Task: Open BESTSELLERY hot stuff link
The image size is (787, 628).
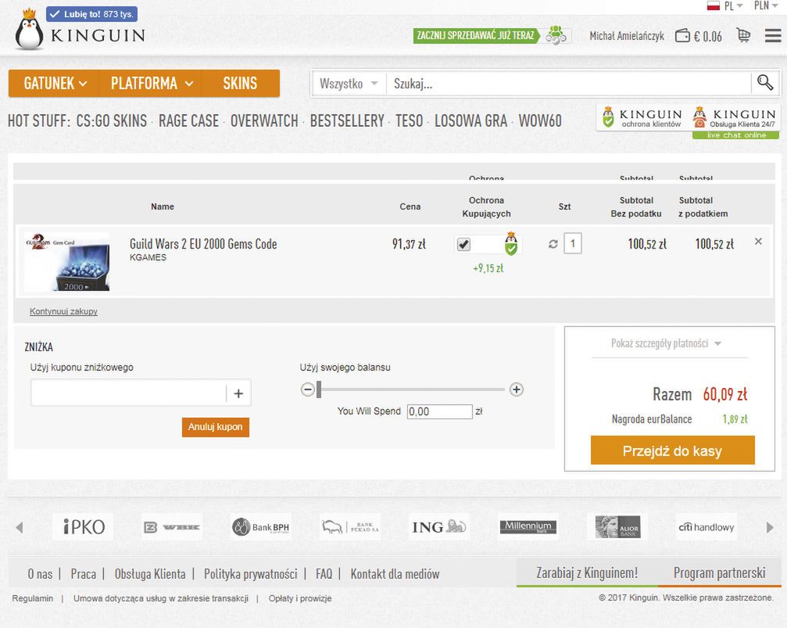Action: [347, 121]
